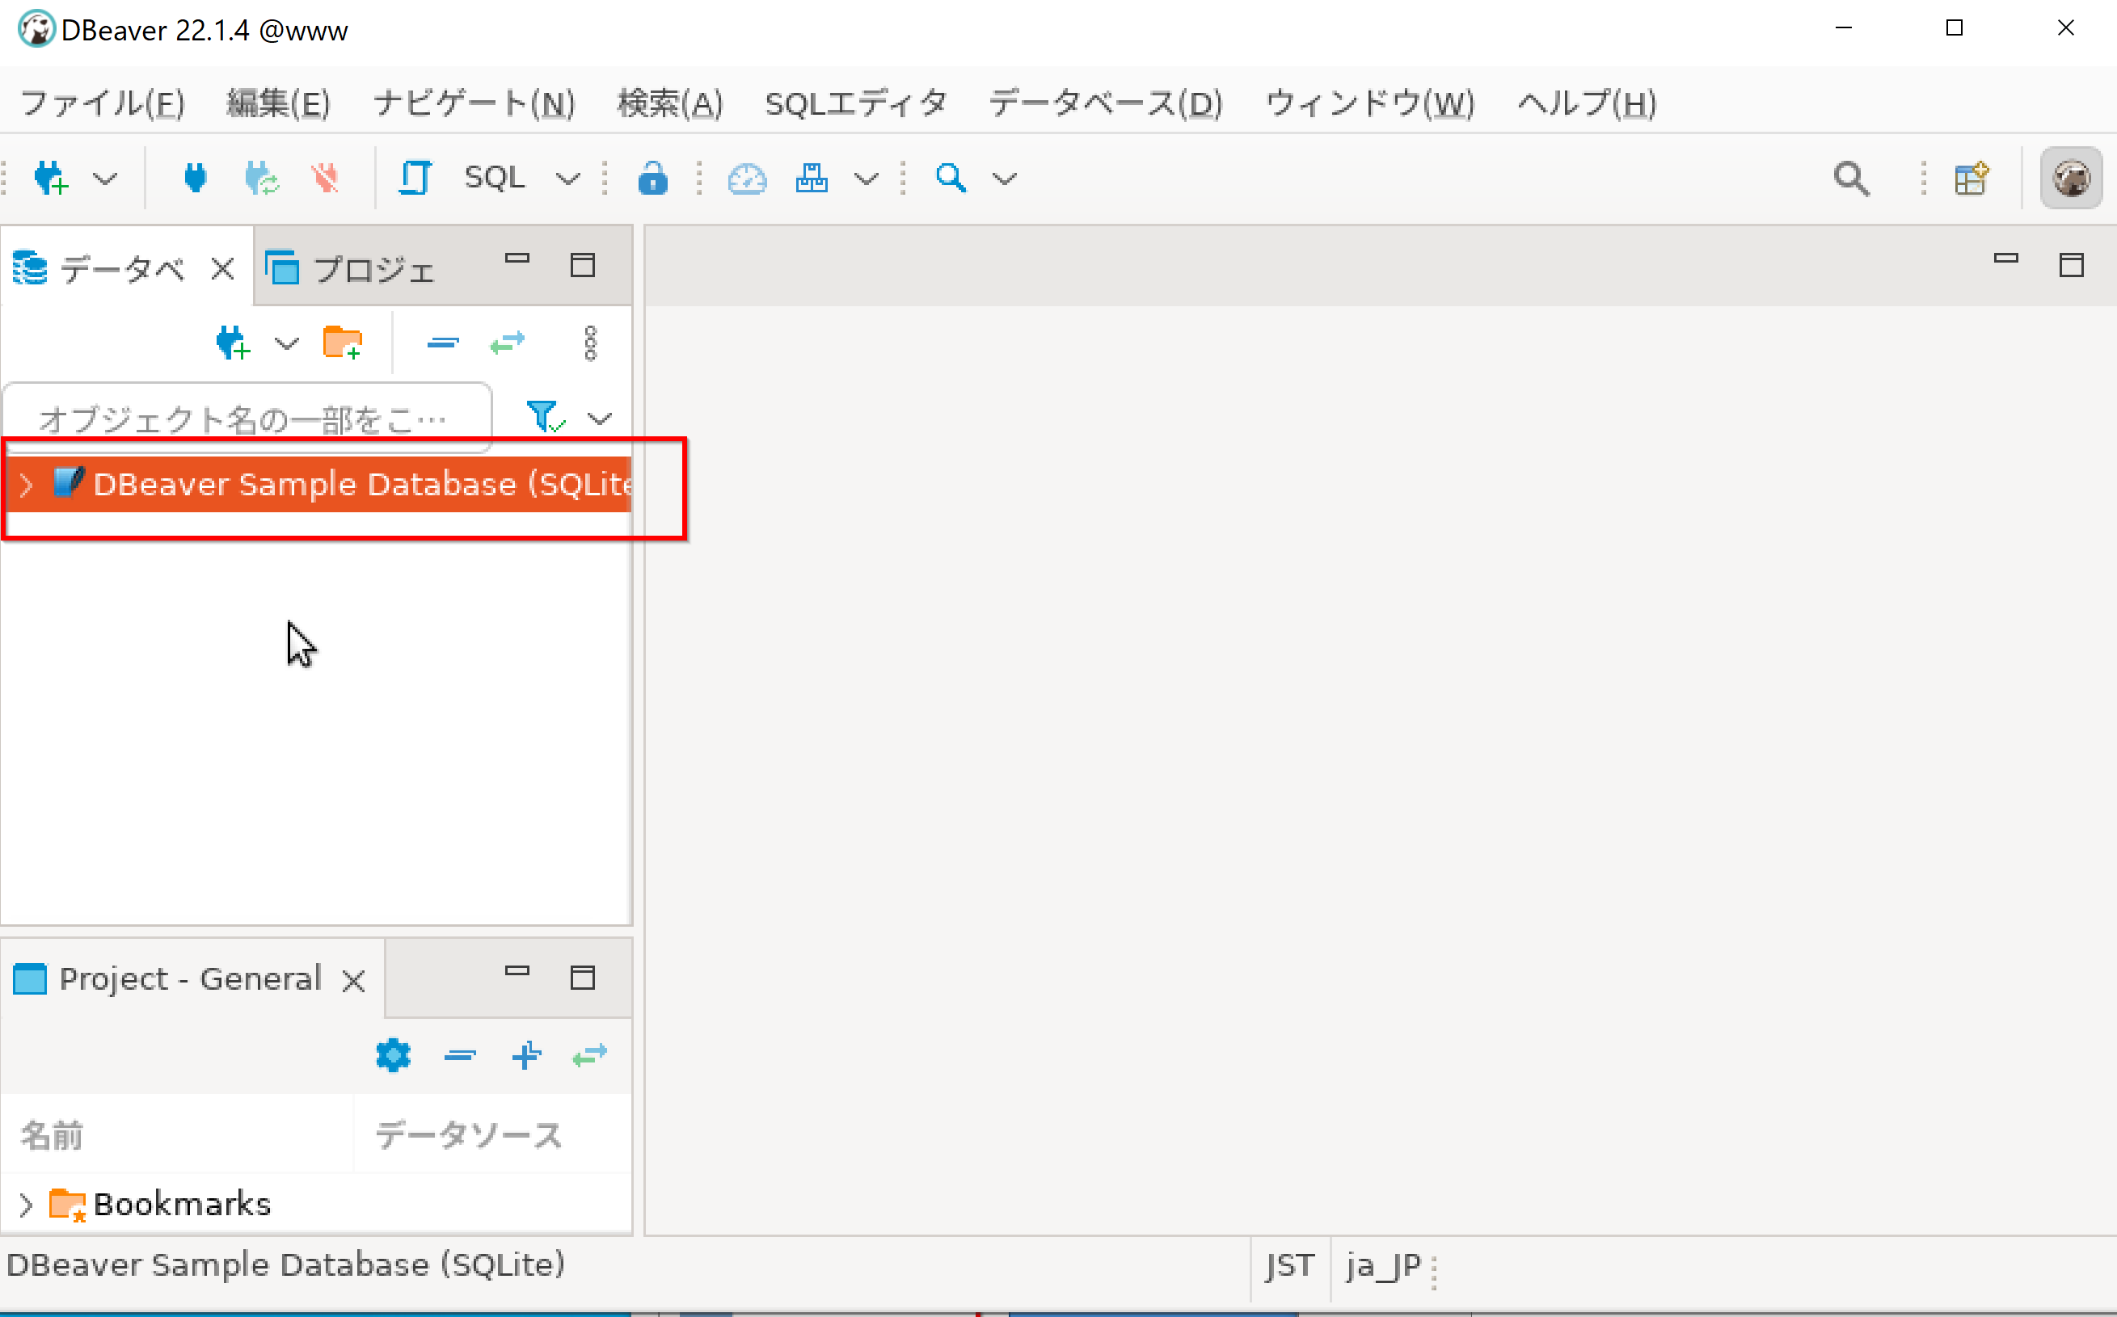Click the object name filter field
Image resolution: width=2117 pixels, height=1317 pixels.
[x=248, y=418]
